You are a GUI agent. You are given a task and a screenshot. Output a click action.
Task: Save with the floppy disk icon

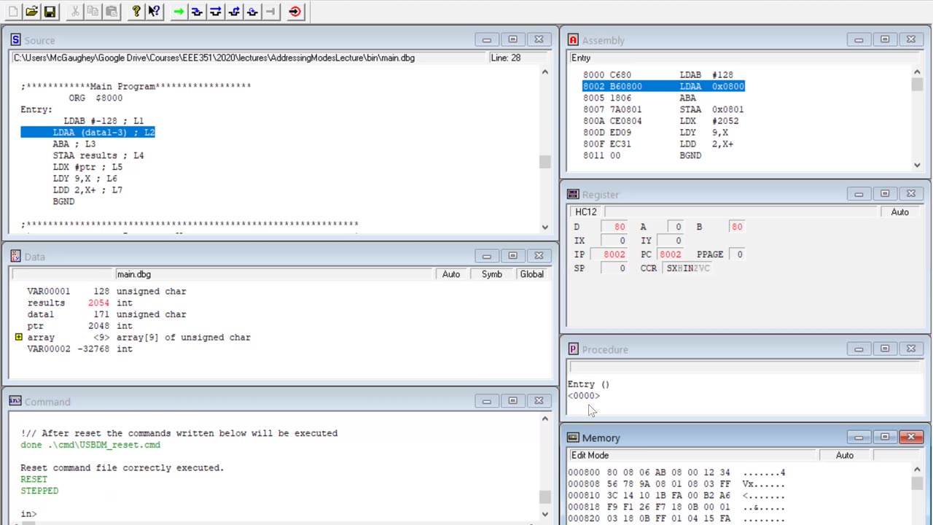pyautogui.click(x=50, y=12)
